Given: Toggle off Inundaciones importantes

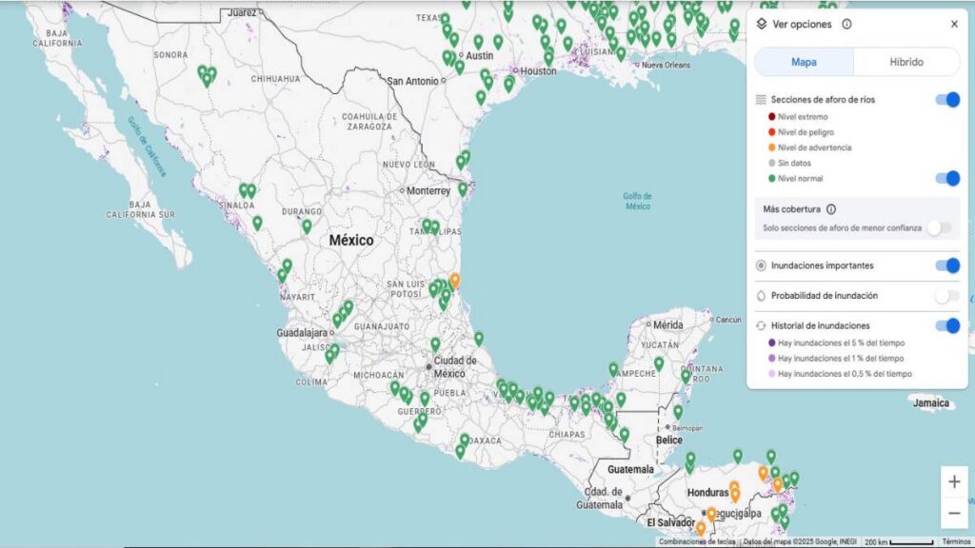Looking at the screenshot, I should coord(946,266).
